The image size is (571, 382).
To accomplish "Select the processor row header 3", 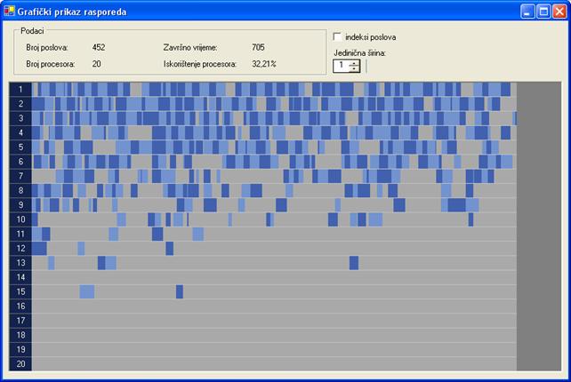I will [x=20, y=118].
